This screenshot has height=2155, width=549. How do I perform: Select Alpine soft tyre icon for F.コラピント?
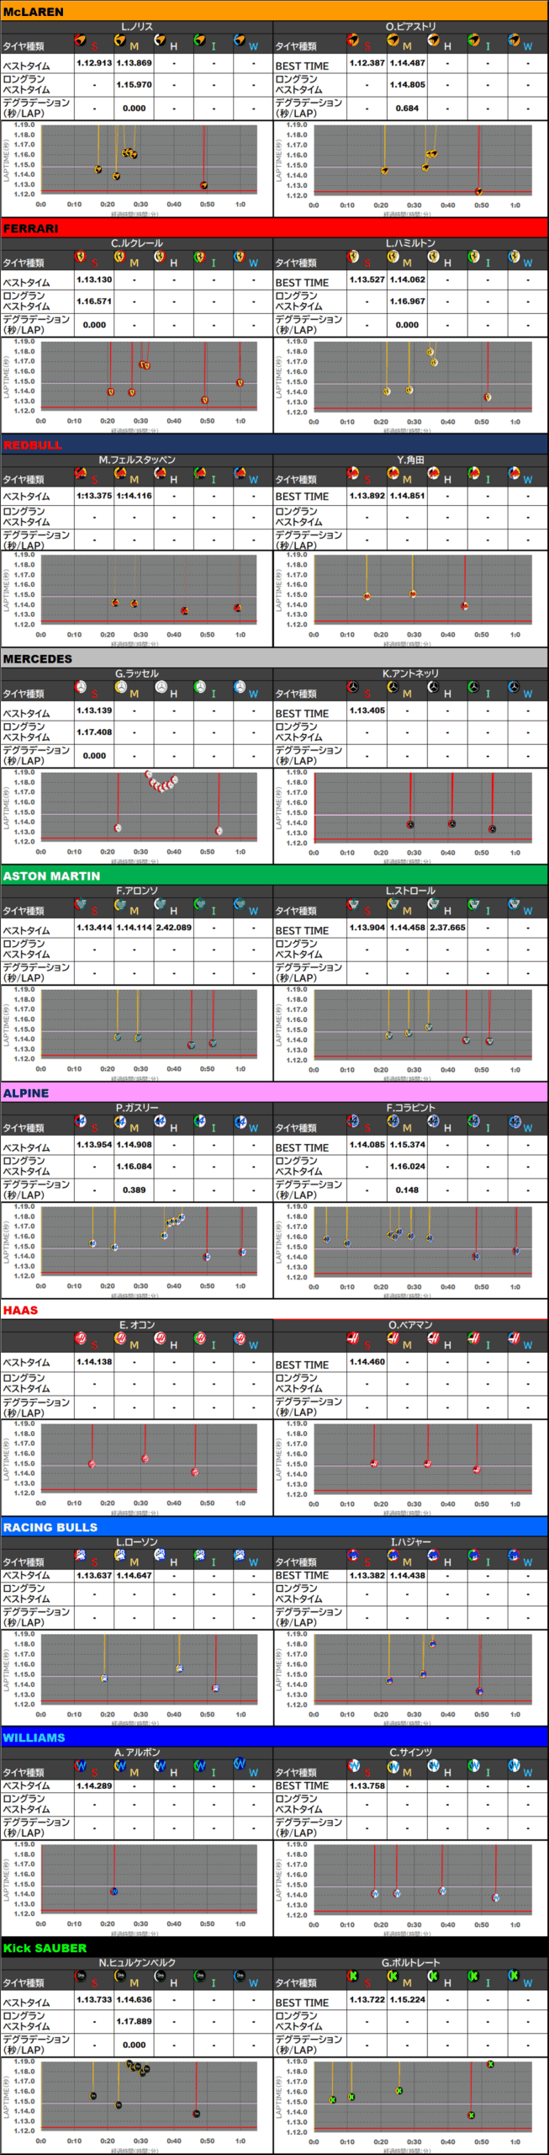[x=353, y=1122]
